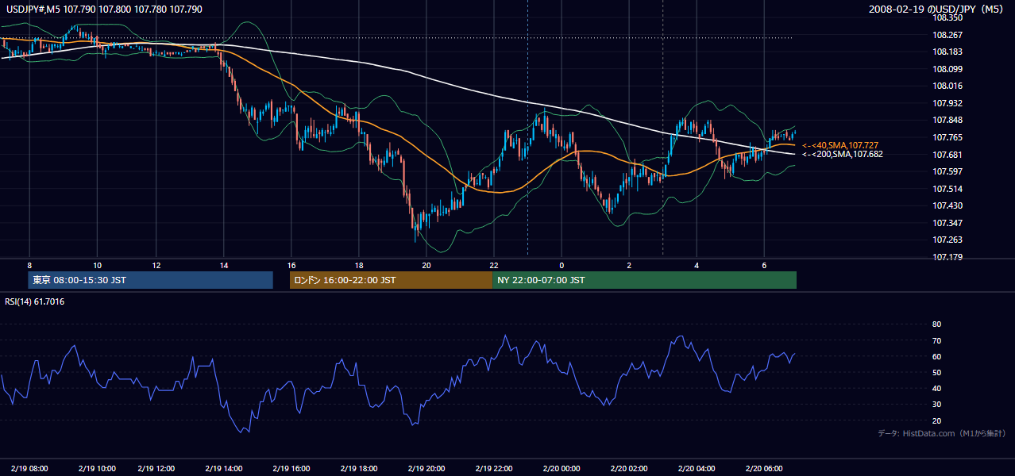This screenshot has height=476, width=1015.
Task: Click price level 107.597 on the axis
Action: click(947, 171)
